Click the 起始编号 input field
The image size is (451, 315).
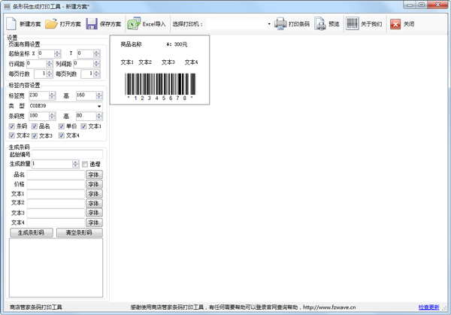pyautogui.click(x=67, y=154)
